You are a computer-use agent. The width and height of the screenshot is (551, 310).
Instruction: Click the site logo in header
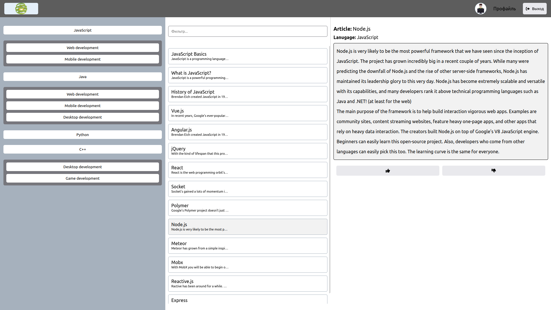pyautogui.click(x=21, y=9)
